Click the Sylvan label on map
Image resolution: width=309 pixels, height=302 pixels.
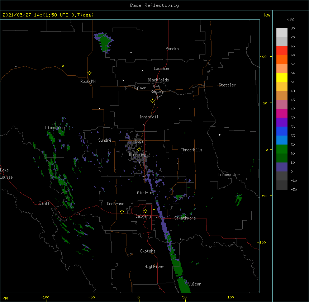coord(140,88)
